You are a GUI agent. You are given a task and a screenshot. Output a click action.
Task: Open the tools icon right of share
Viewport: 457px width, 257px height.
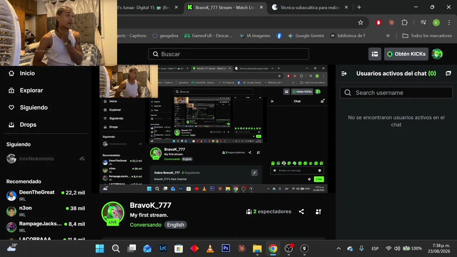tap(318, 212)
